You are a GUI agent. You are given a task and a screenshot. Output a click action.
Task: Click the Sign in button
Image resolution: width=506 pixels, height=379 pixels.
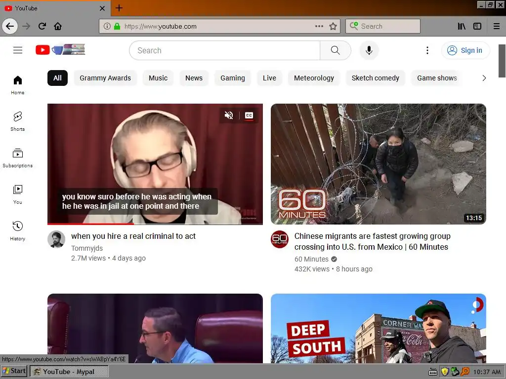pos(465,50)
